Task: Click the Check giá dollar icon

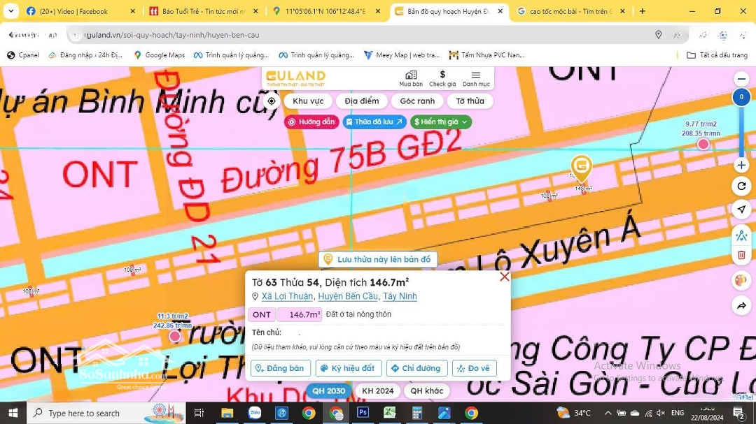Action: (x=442, y=78)
